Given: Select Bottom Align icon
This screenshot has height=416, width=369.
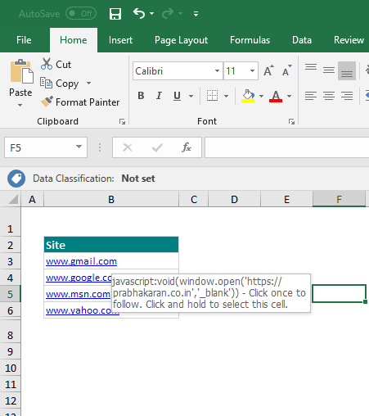Looking at the screenshot, I should (347, 71).
